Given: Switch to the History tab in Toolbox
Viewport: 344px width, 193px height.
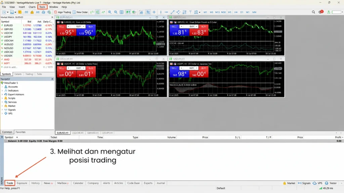Looking at the screenshot, I should click(x=35, y=183).
